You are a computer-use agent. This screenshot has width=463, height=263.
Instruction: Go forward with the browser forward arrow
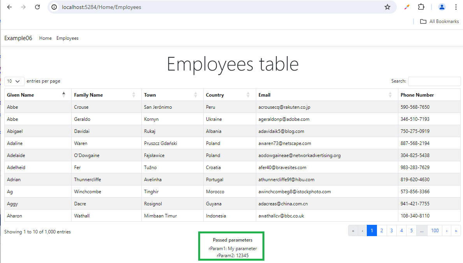[x=23, y=7]
